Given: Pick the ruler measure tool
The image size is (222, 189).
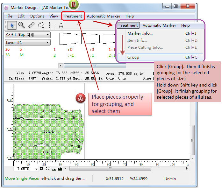Looking at the screenshot, I should click(x=31, y=25).
